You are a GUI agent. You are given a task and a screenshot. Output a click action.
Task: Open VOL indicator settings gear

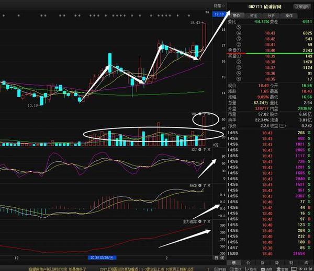pos(200,114)
